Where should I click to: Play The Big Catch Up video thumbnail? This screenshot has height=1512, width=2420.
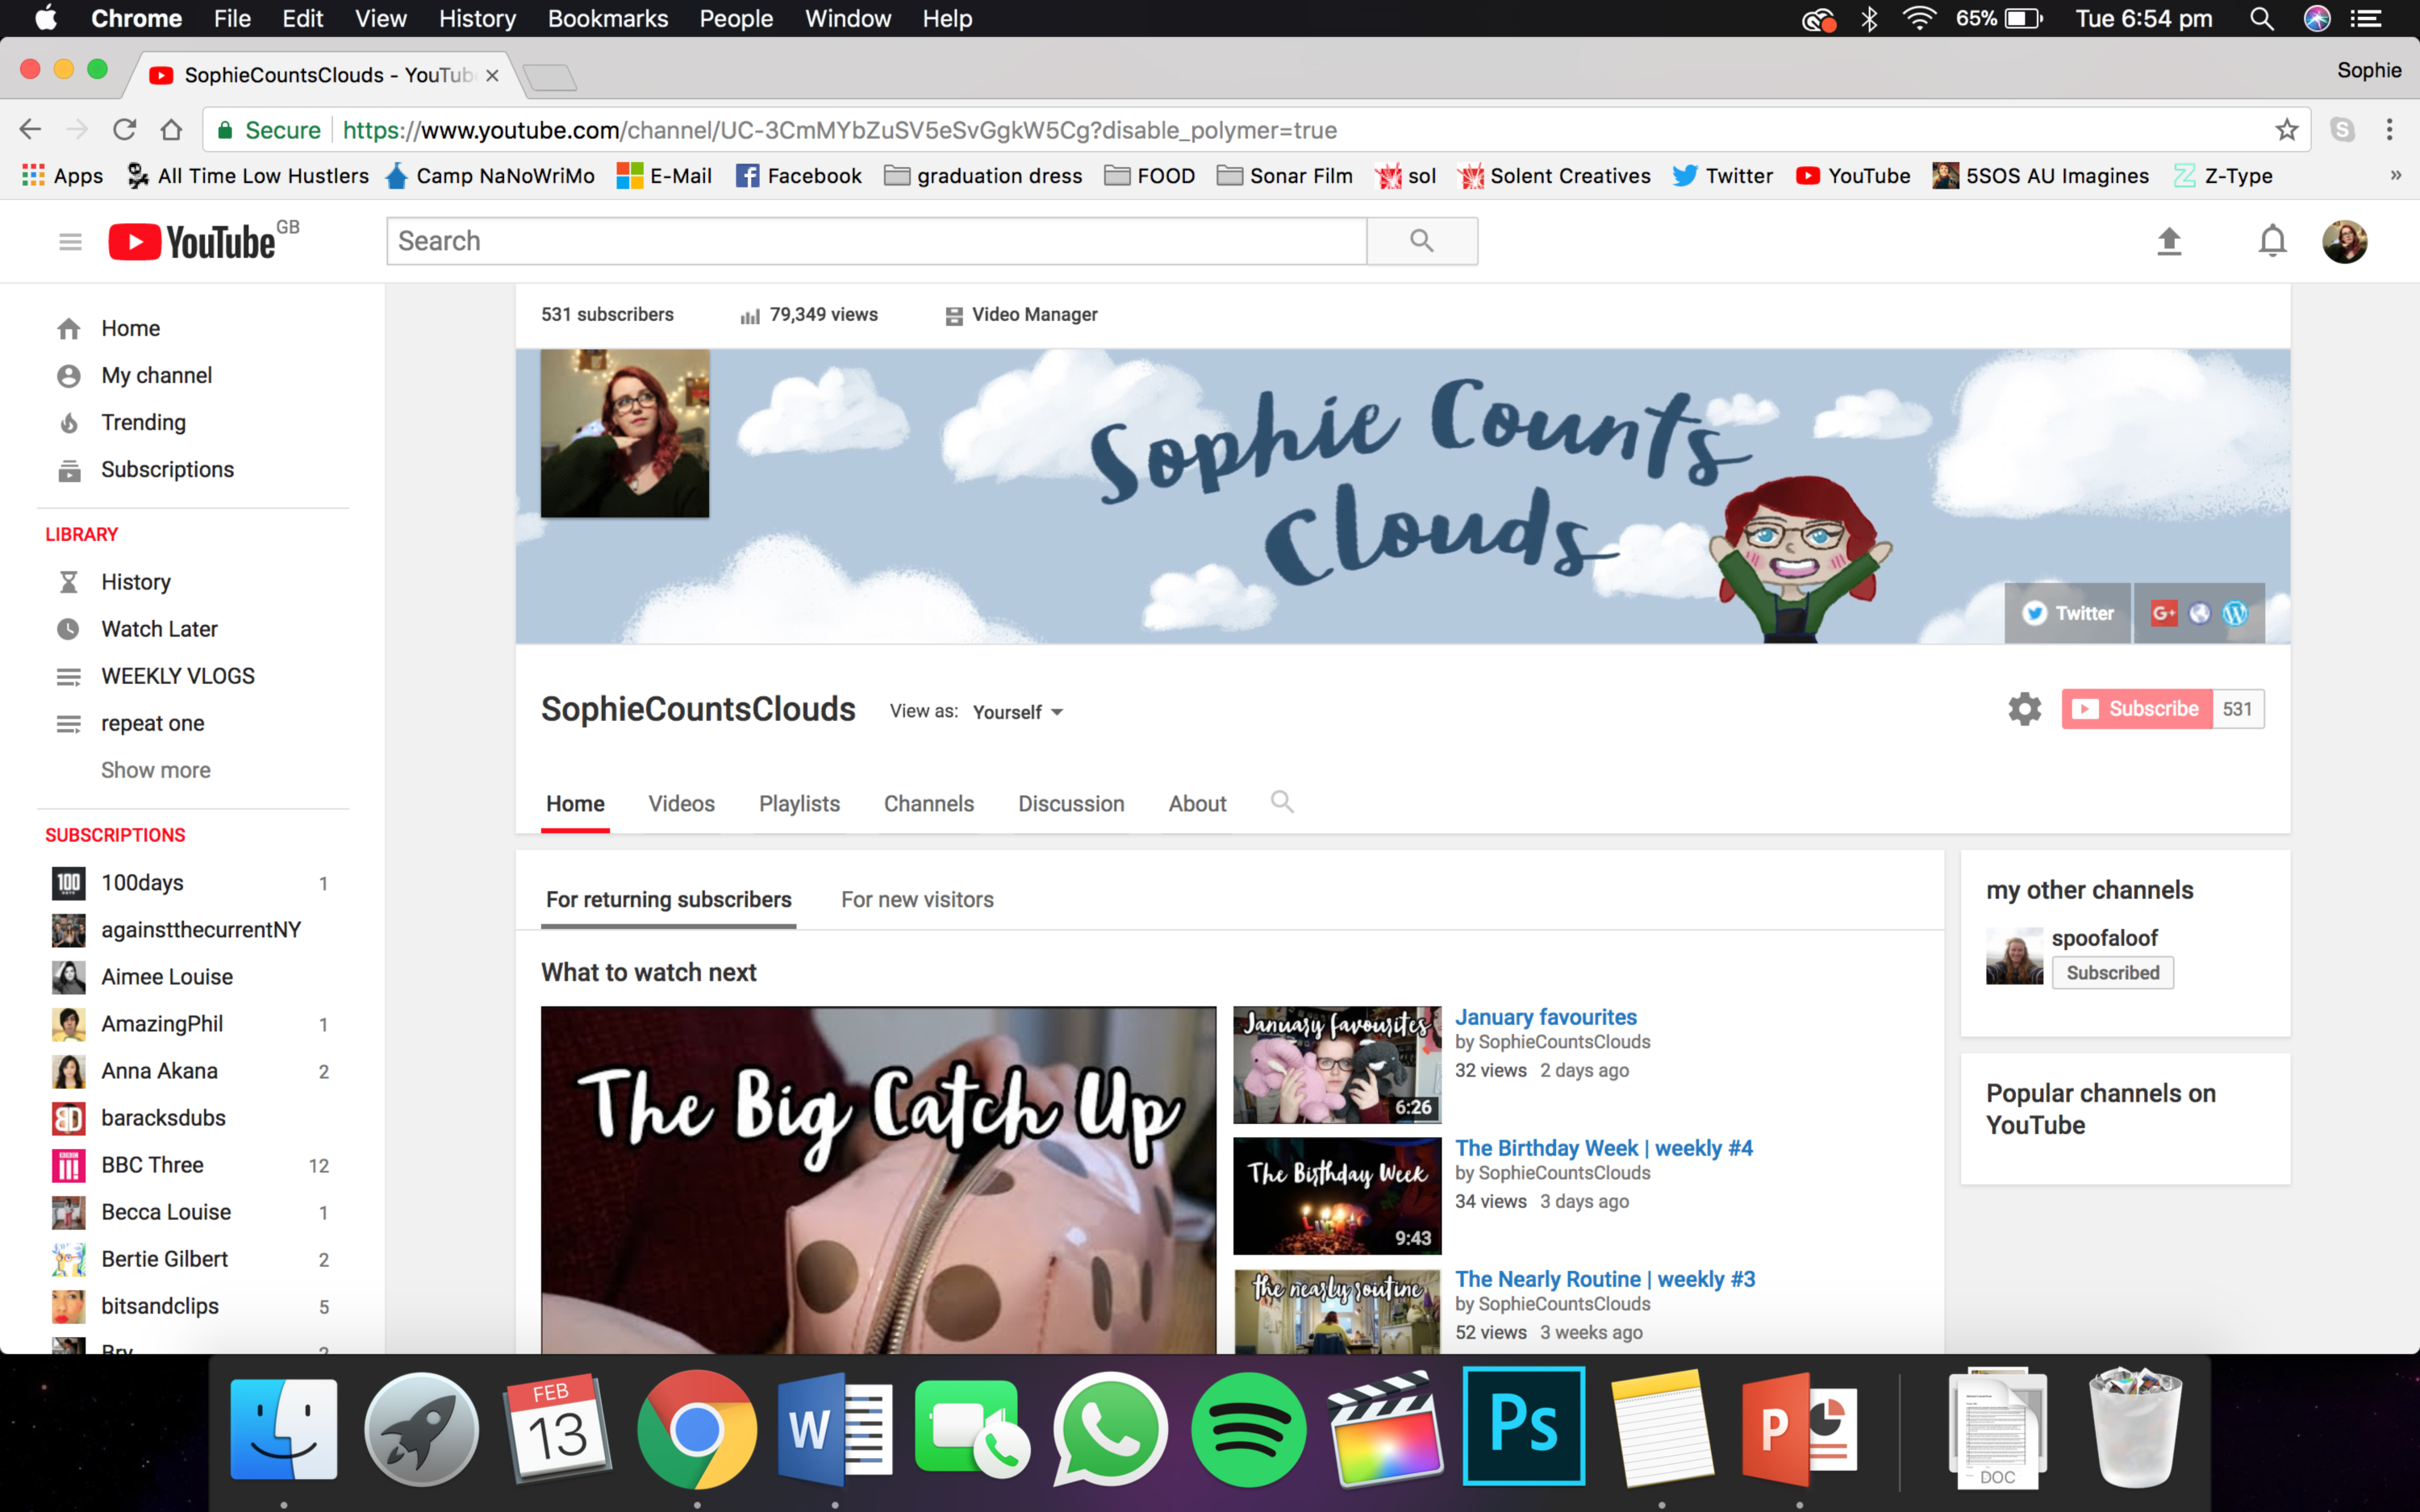tap(878, 1180)
